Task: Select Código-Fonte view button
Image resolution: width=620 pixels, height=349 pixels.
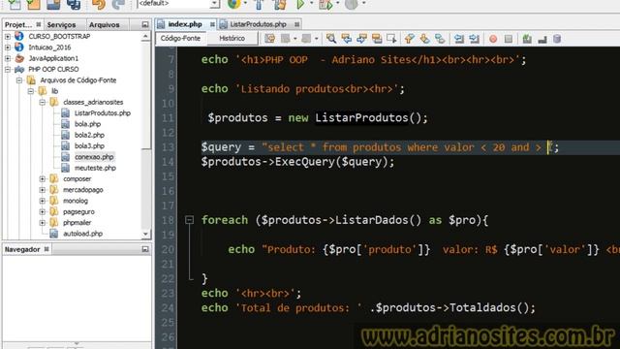Action: [x=180, y=39]
